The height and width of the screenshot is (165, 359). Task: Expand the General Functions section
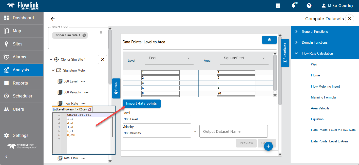coord(296,32)
